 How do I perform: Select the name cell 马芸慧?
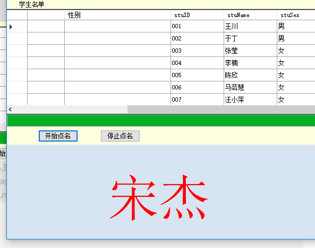250,87
